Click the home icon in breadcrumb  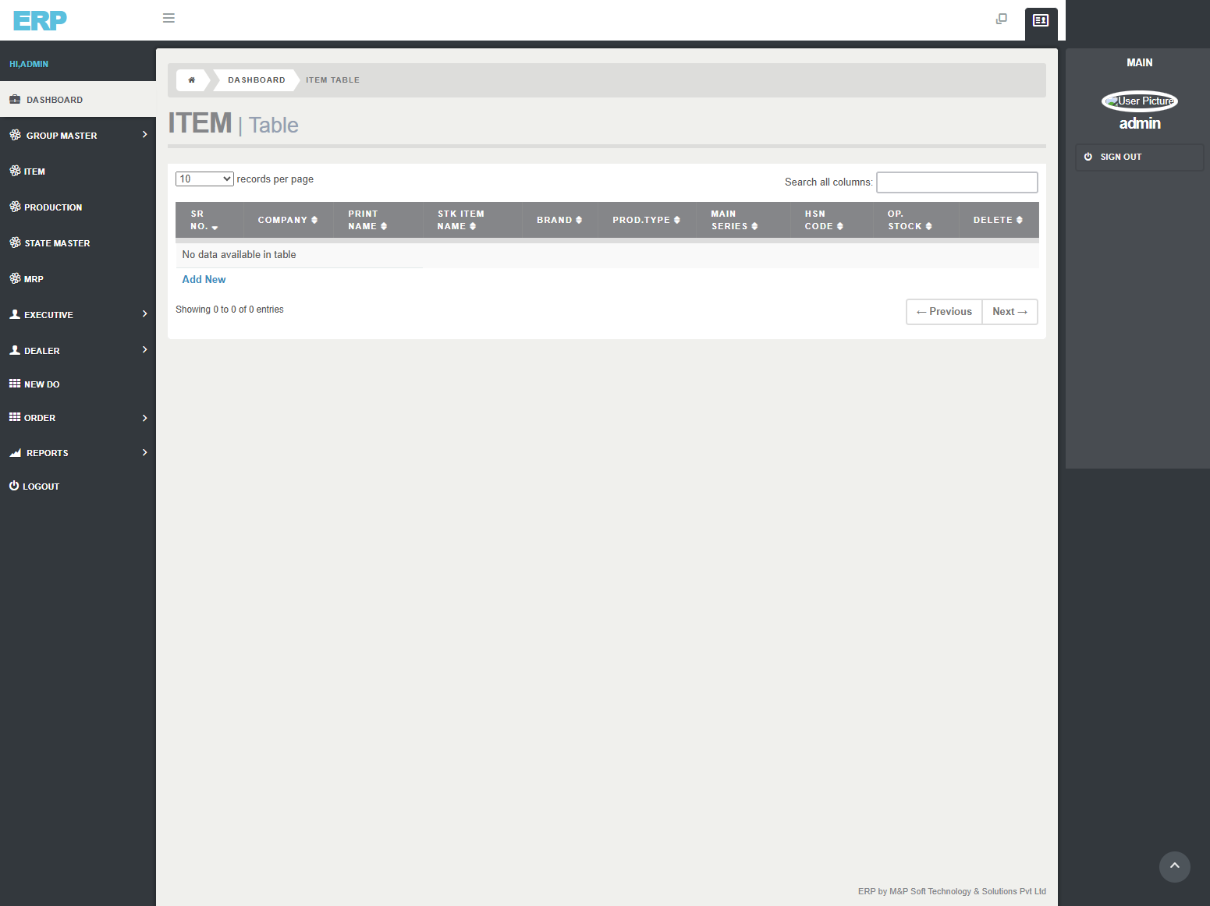(x=192, y=80)
